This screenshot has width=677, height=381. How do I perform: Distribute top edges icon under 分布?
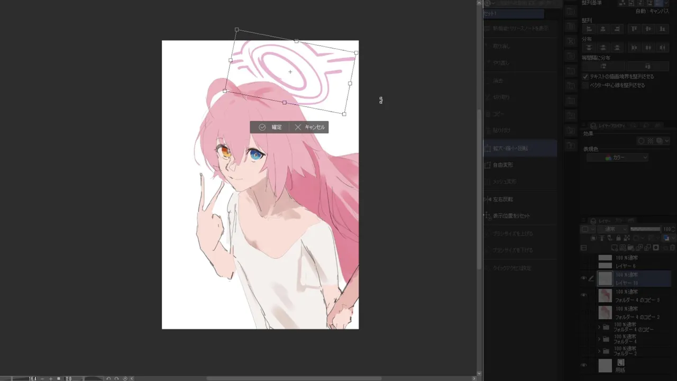pos(589,48)
